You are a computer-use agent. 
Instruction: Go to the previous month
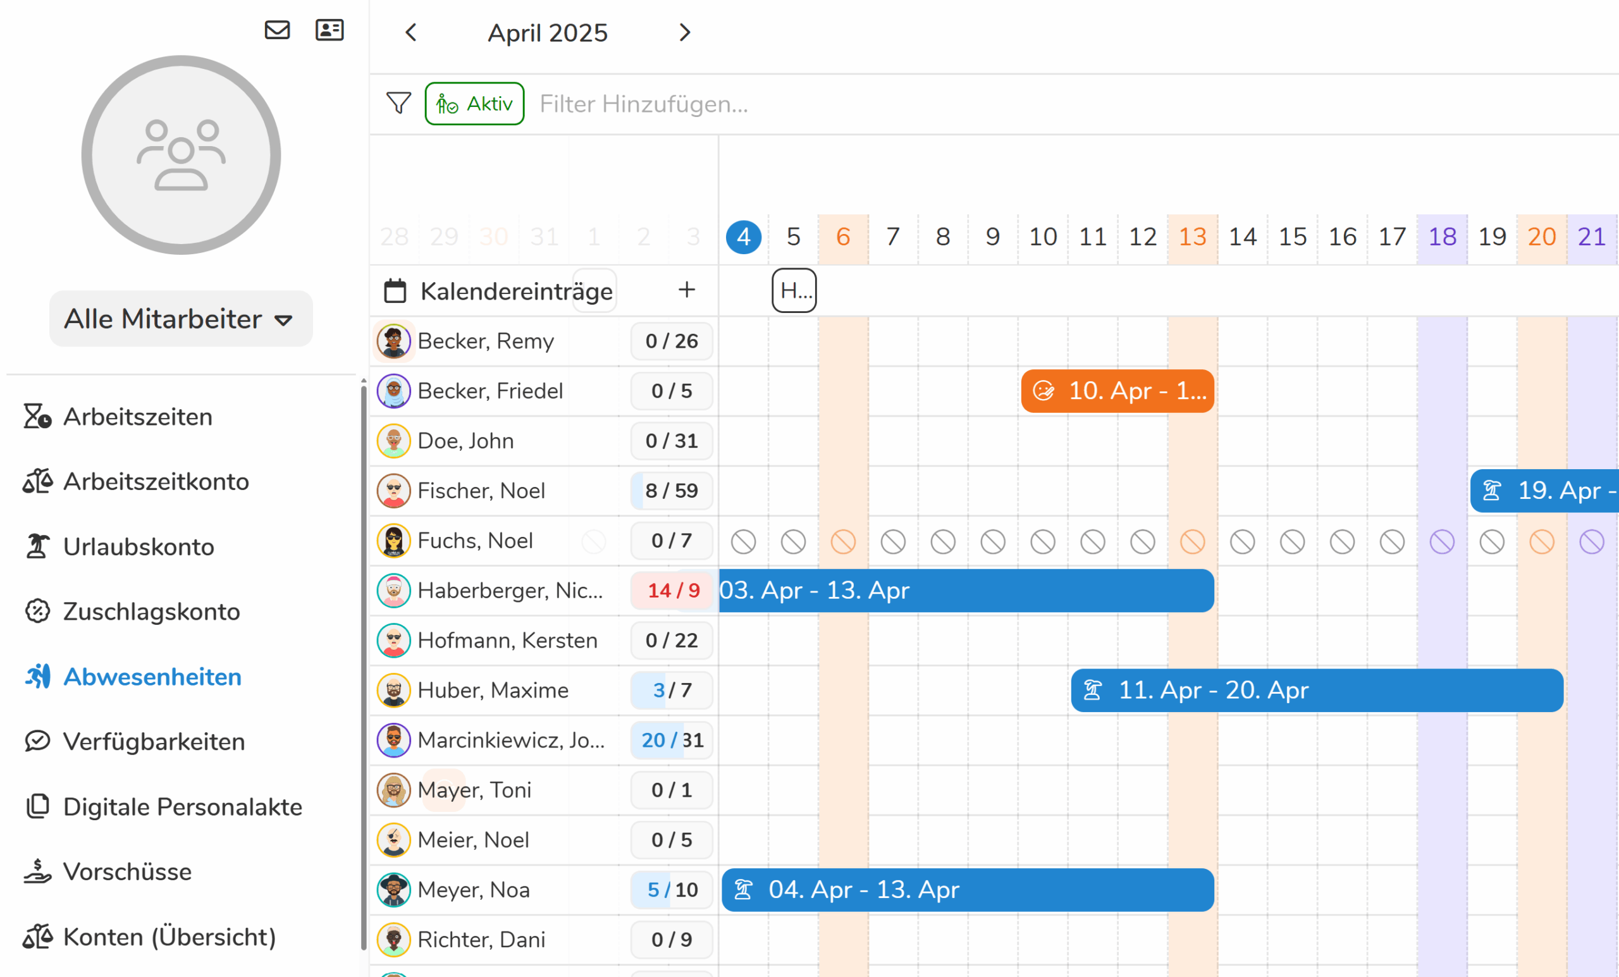pyautogui.click(x=411, y=33)
